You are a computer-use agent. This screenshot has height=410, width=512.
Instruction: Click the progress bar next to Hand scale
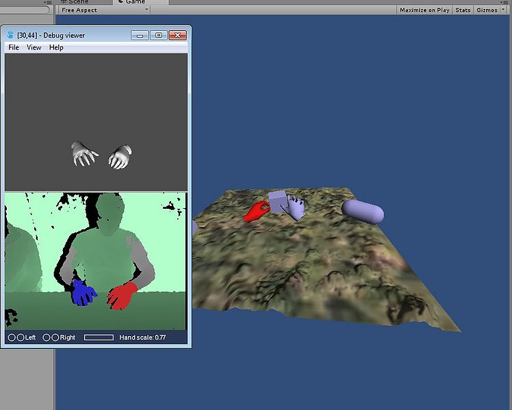[99, 337]
